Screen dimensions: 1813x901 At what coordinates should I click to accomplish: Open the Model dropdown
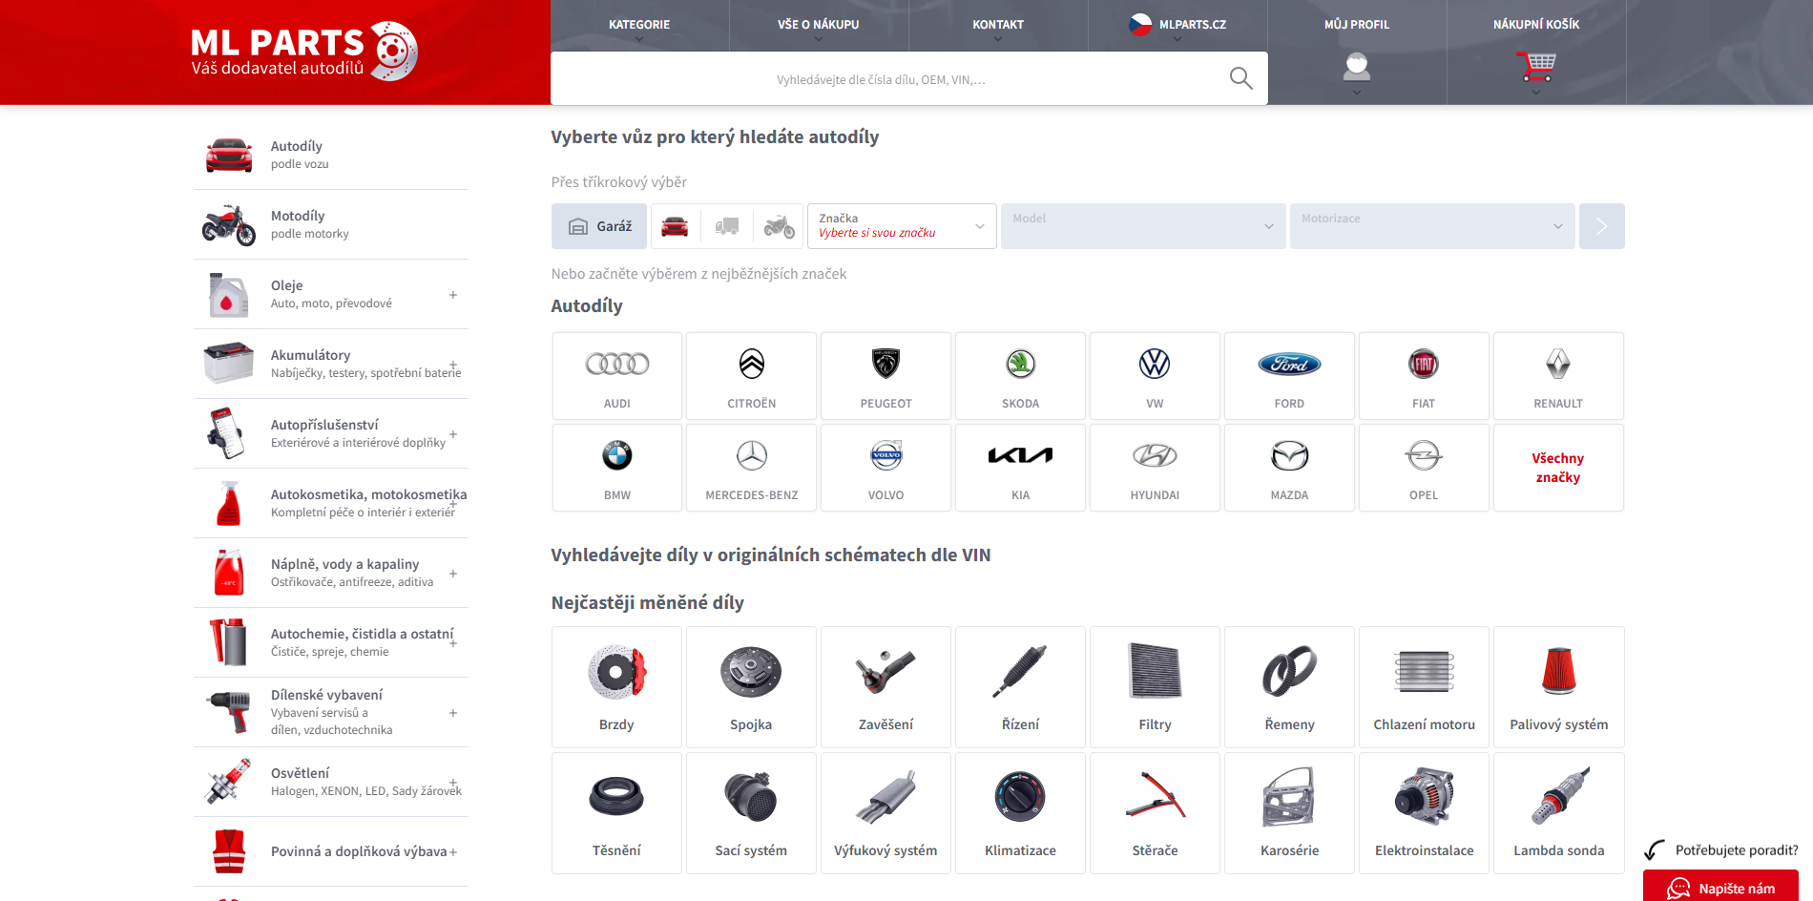[x=1143, y=226]
